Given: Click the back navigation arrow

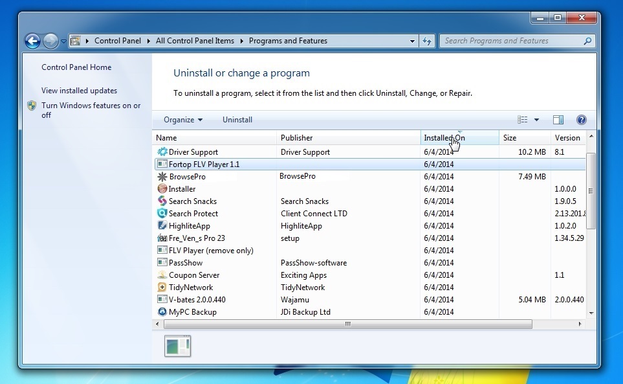Looking at the screenshot, I should [x=32, y=40].
